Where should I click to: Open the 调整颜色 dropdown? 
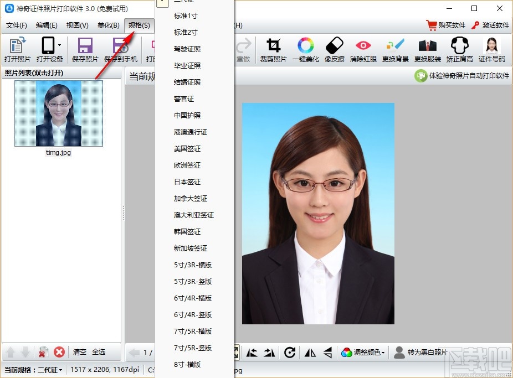point(363,352)
